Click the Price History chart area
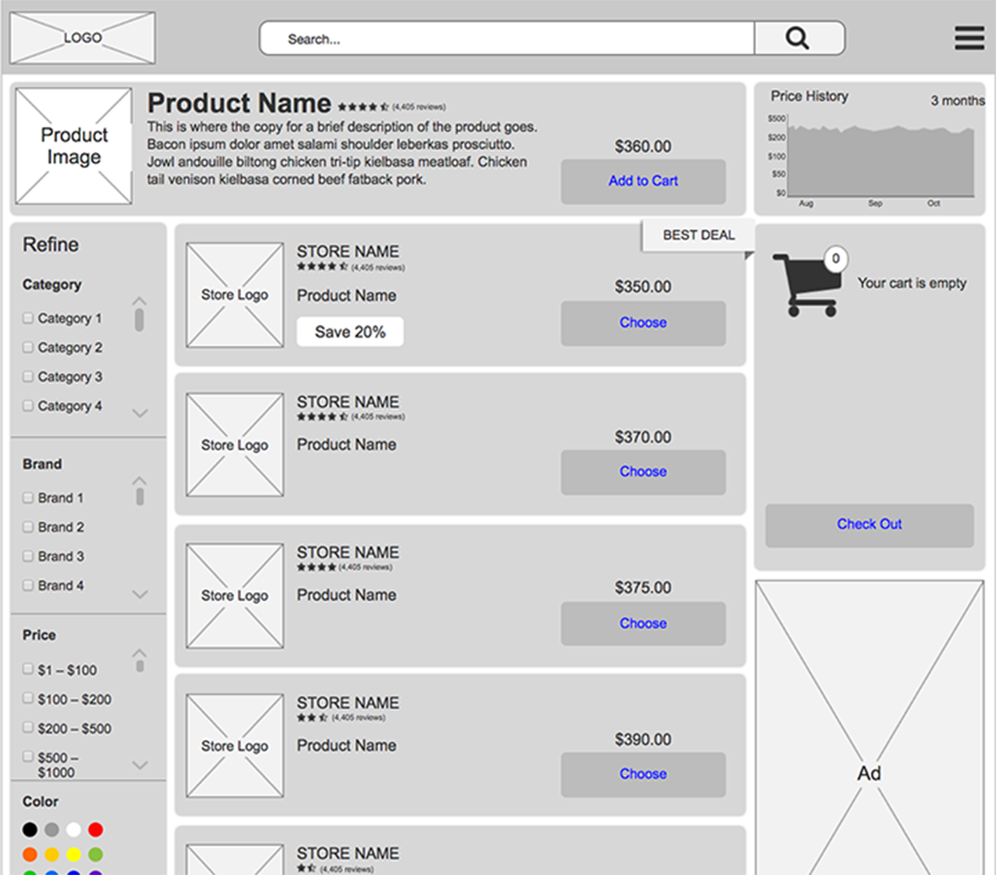Screen dimensions: 996x875 tap(881, 161)
